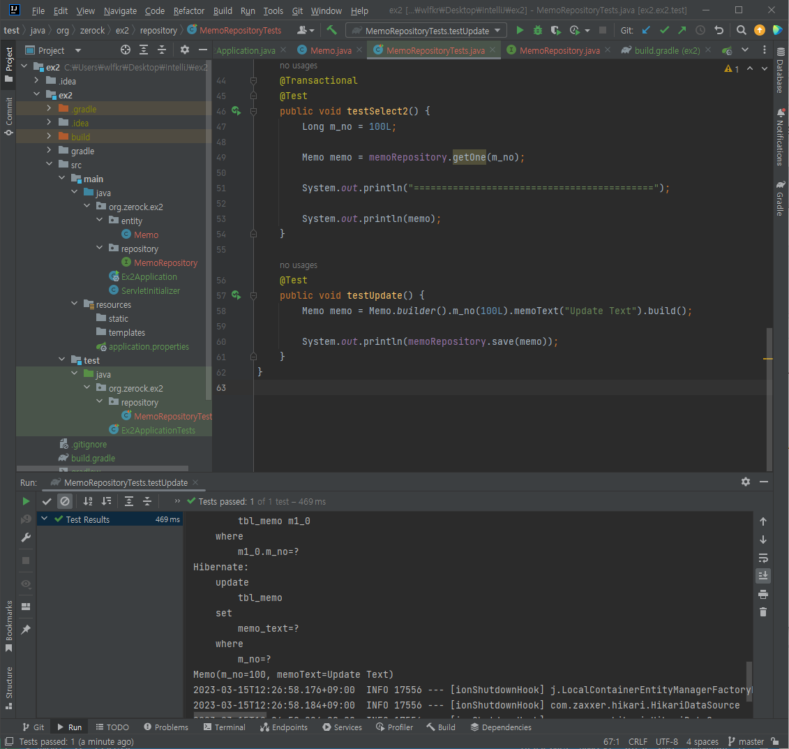Open the Navigate menu
This screenshot has height=749, width=789.
point(120,10)
